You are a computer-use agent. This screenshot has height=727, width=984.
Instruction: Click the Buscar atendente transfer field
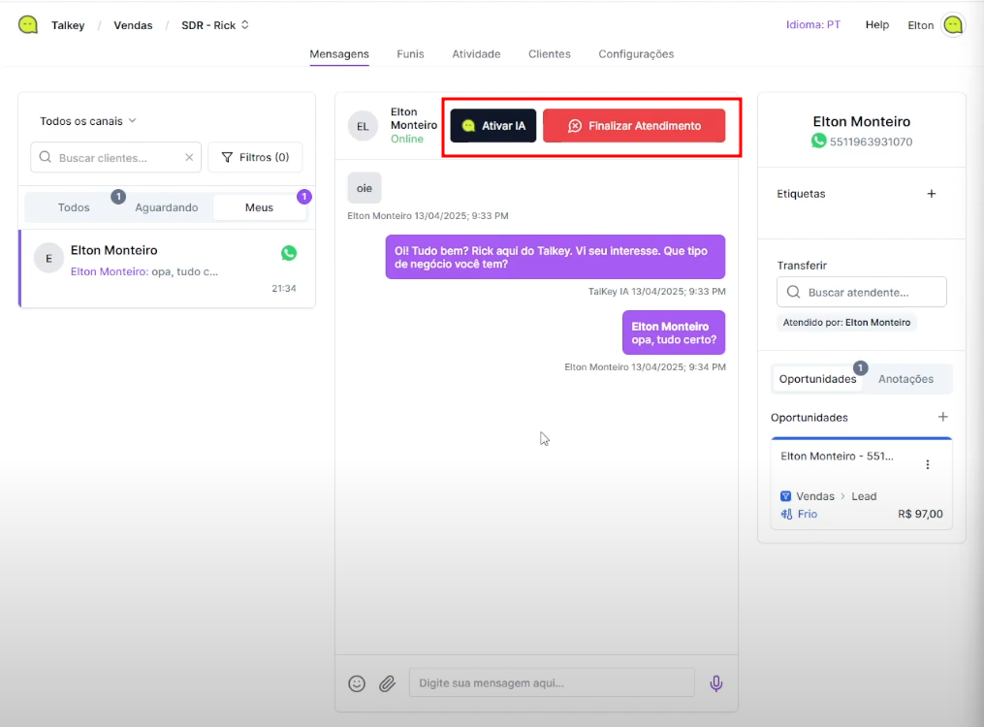(862, 292)
